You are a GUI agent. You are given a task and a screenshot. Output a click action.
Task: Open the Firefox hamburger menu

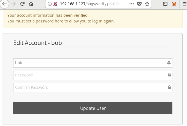tap(184, 4)
